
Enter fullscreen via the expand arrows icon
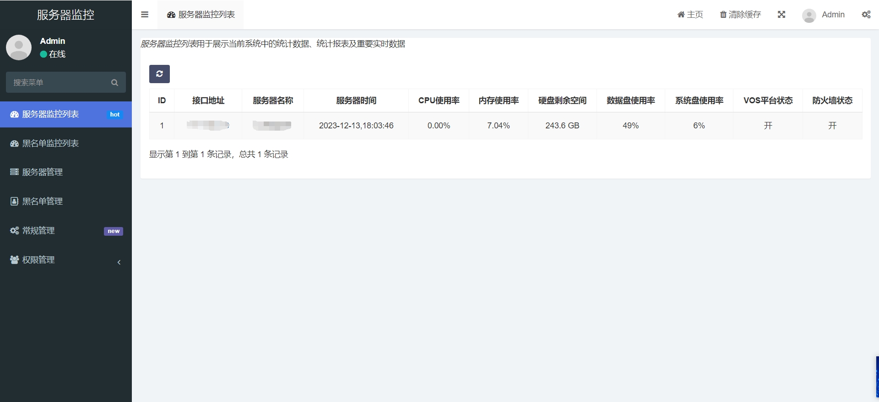tap(781, 15)
